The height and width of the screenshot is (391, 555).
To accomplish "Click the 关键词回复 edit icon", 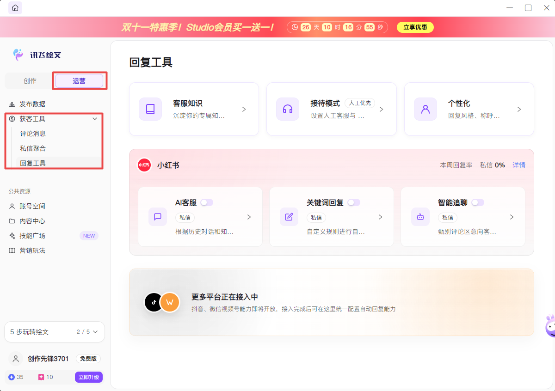I will tap(289, 217).
